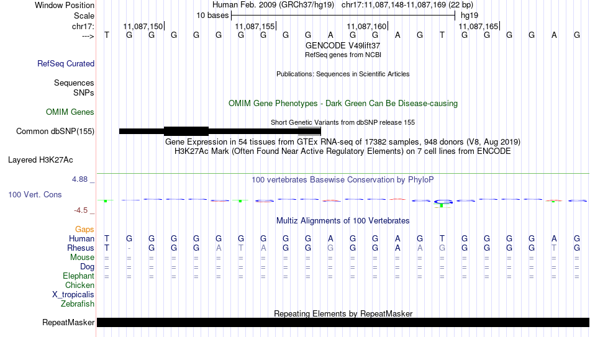Viewport: 590px width, 337px height.
Task: Click 100 vertebrates Basewise Conservation by PhyloP title
Action: pyautogui.click(x=343, y=180)
